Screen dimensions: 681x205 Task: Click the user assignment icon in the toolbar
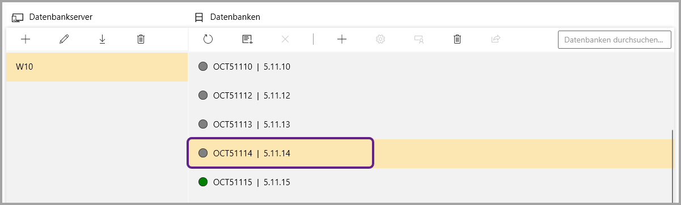click(419, 39)
